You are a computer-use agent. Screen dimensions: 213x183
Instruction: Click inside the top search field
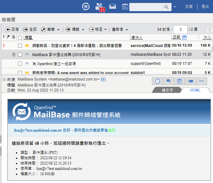pos(146,7)
